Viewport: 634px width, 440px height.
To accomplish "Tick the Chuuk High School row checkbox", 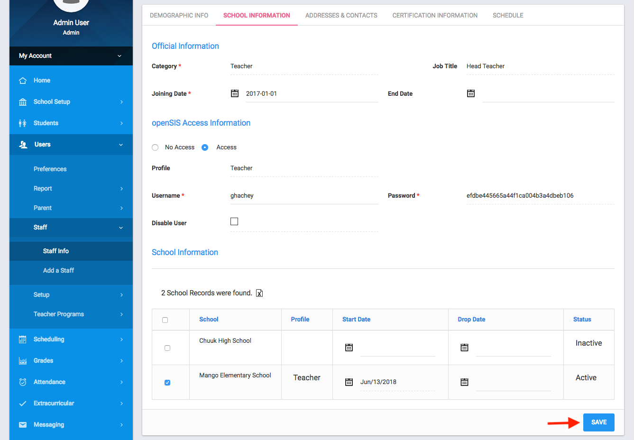I will (167, 348).
